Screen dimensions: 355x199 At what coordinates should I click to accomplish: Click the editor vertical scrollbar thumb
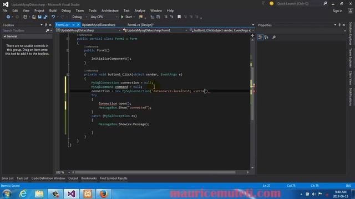pos(252,93)
